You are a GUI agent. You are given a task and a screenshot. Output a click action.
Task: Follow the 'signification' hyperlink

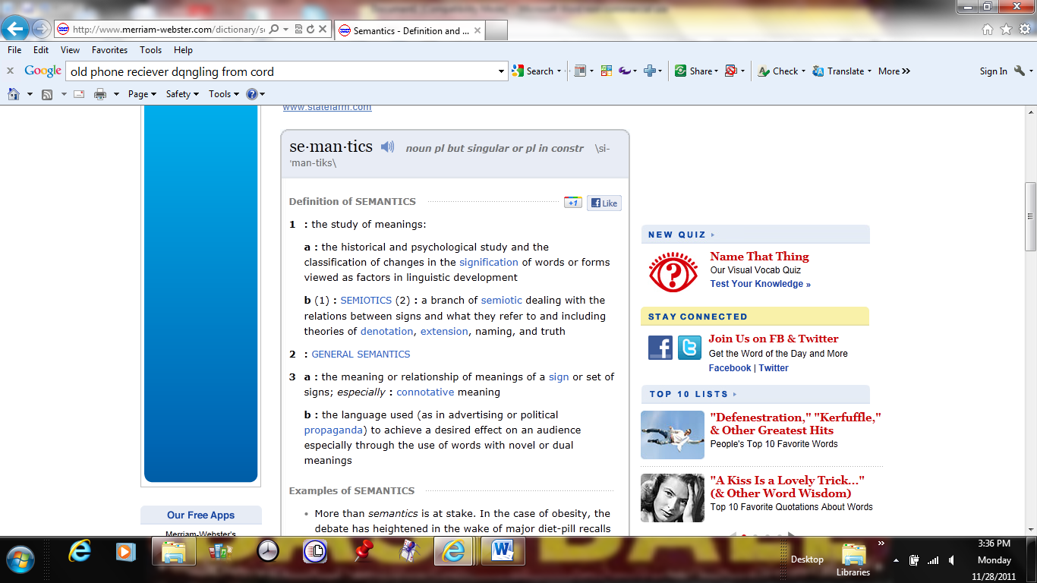[x=488, y=263]
